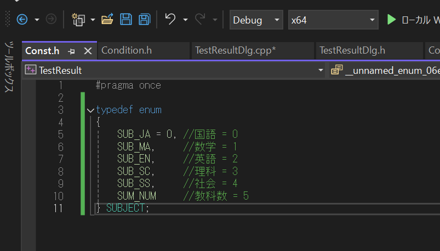Click the Redo arrow icon
This screenshot has height=251, width=440.
tap(201, 20)
